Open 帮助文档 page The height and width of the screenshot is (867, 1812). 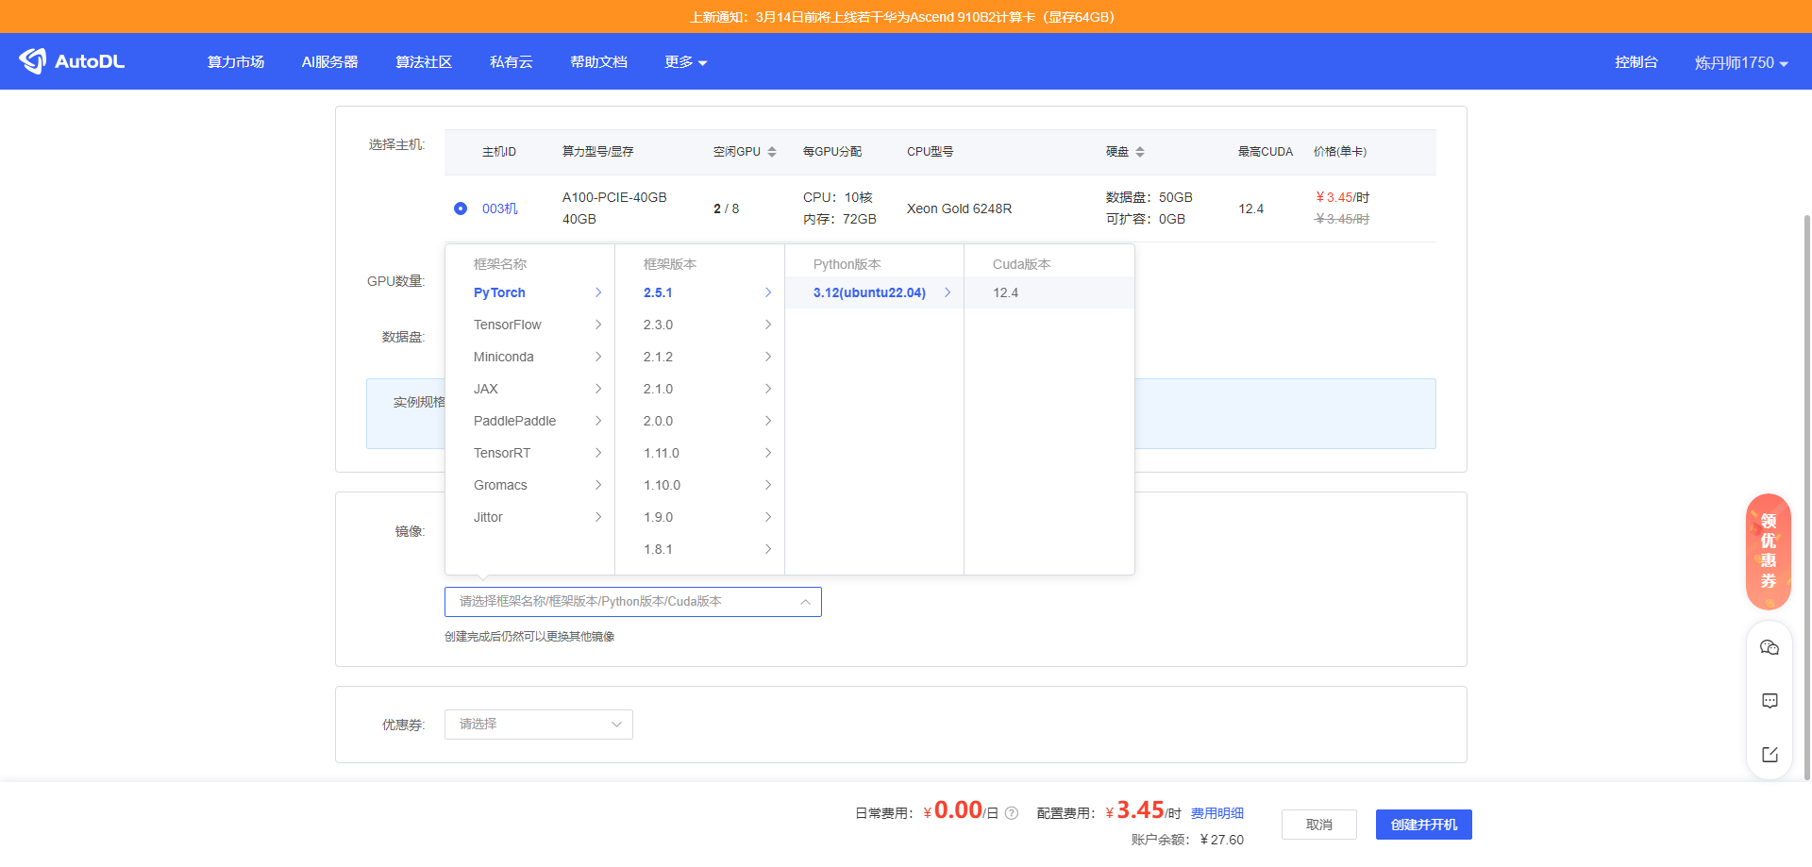(x=598, y=62)
